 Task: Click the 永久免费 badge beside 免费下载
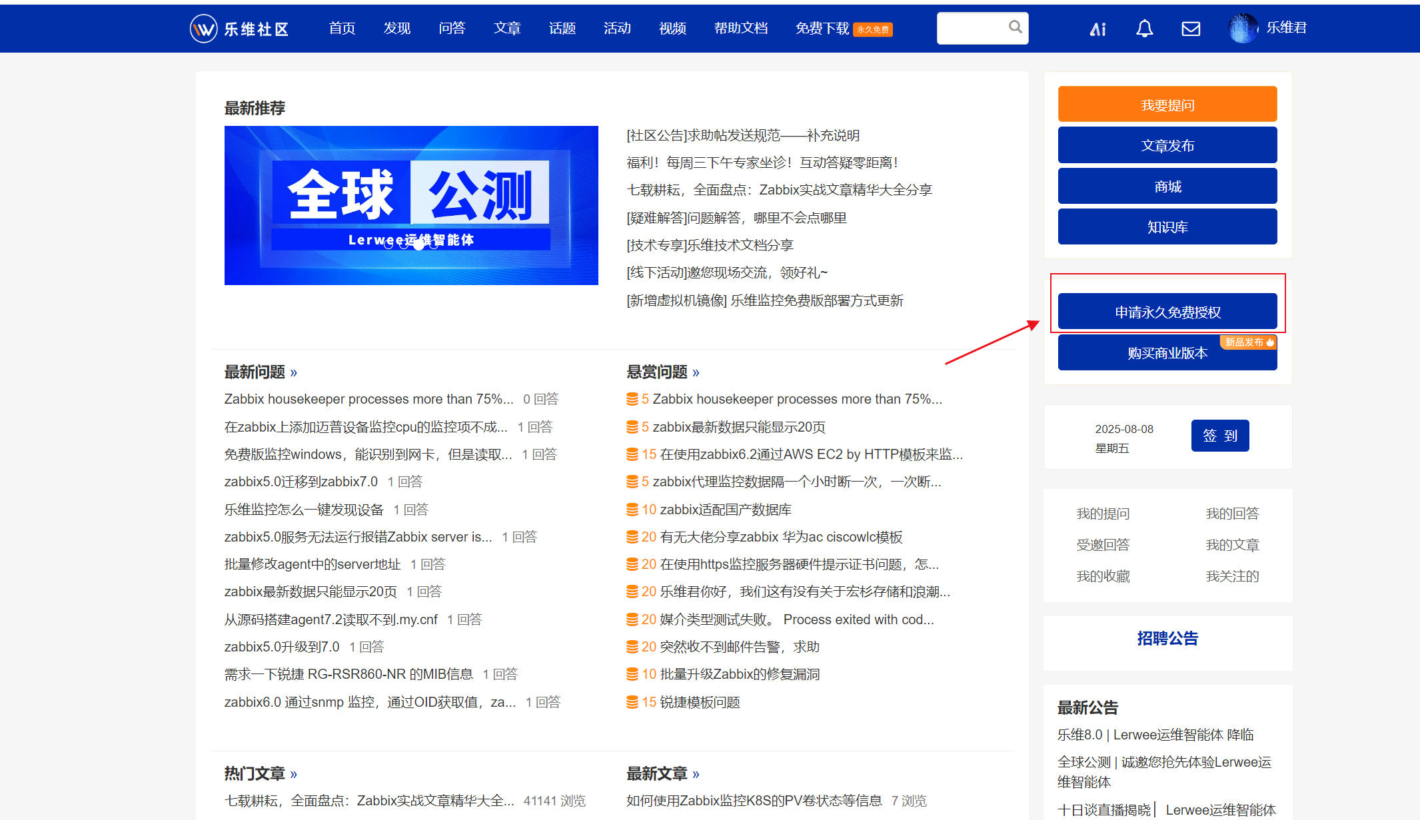pos(873,29)
